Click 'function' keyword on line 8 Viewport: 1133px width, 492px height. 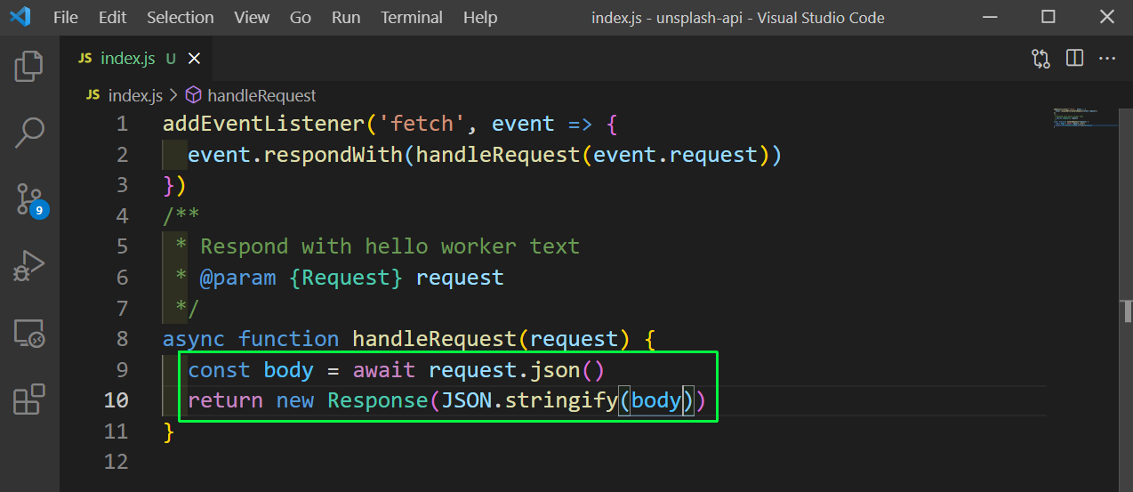(289, 339)
